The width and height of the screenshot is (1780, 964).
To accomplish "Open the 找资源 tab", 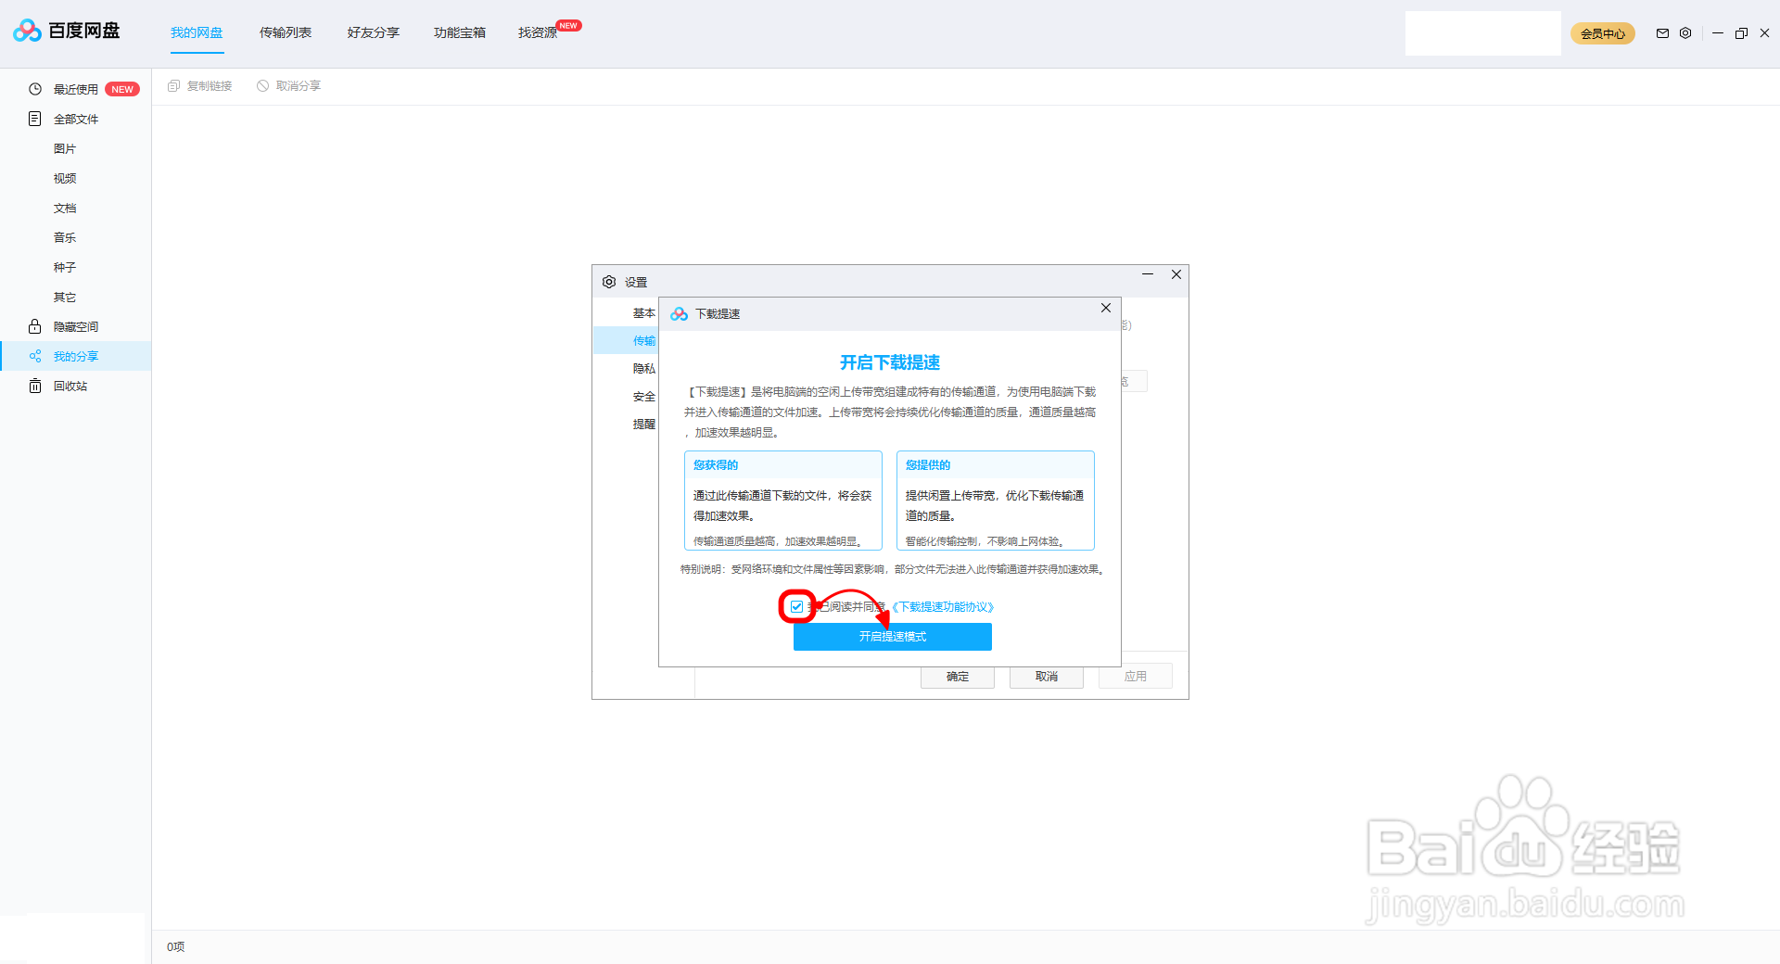I will pos(536,32).
